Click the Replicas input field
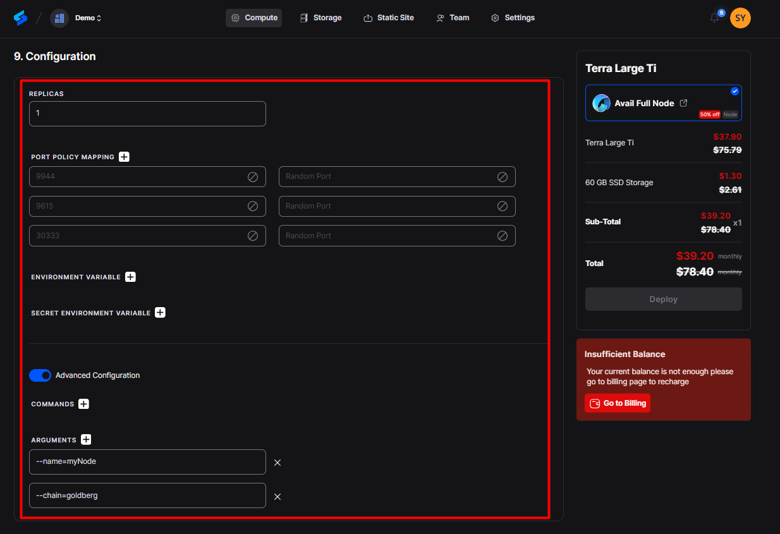 (x=147, y=114)
